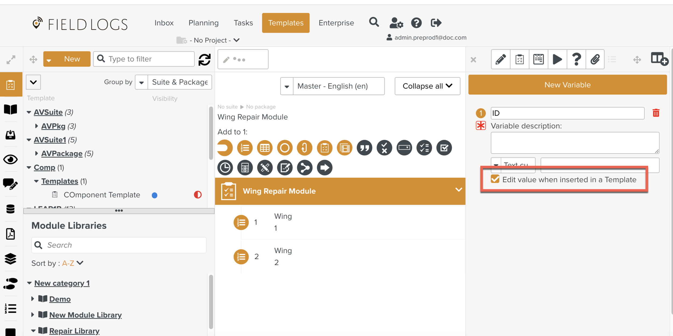Click the logout icon in header

click(436, 23)
